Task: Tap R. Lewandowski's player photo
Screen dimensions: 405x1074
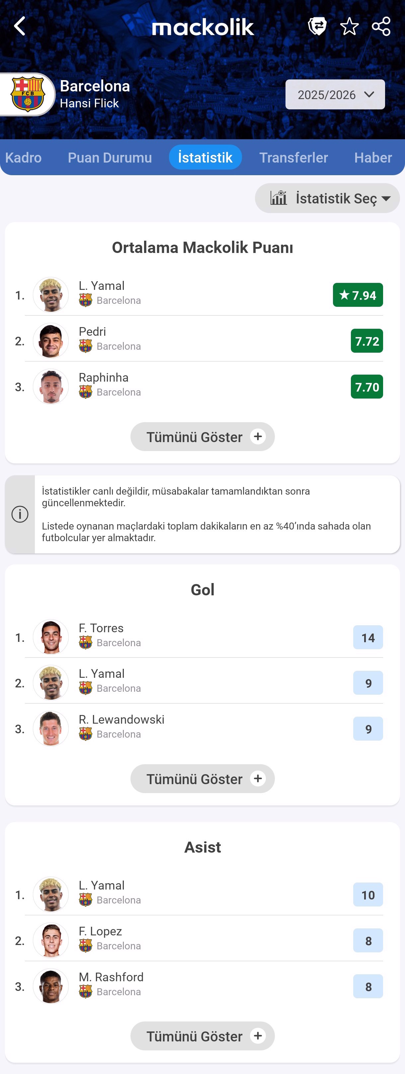Action: point(51,728)
